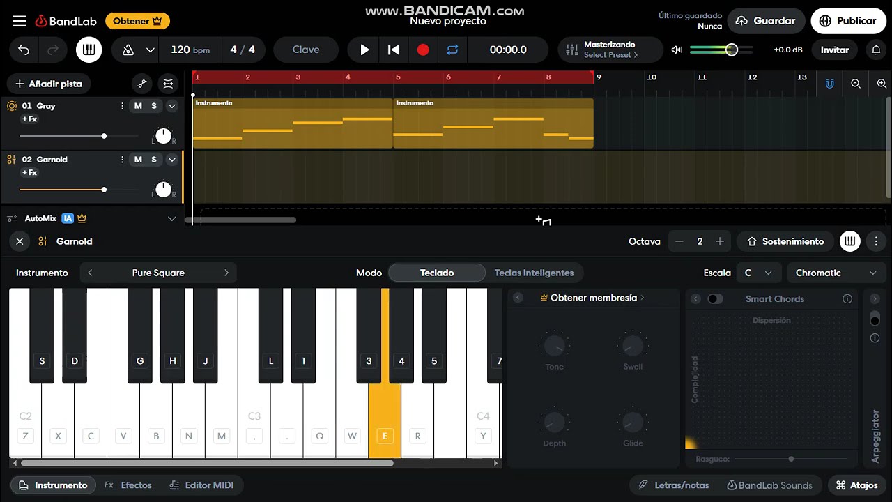
Task: Click Añadir pista to add a track
Action: [x=49, y=84]
